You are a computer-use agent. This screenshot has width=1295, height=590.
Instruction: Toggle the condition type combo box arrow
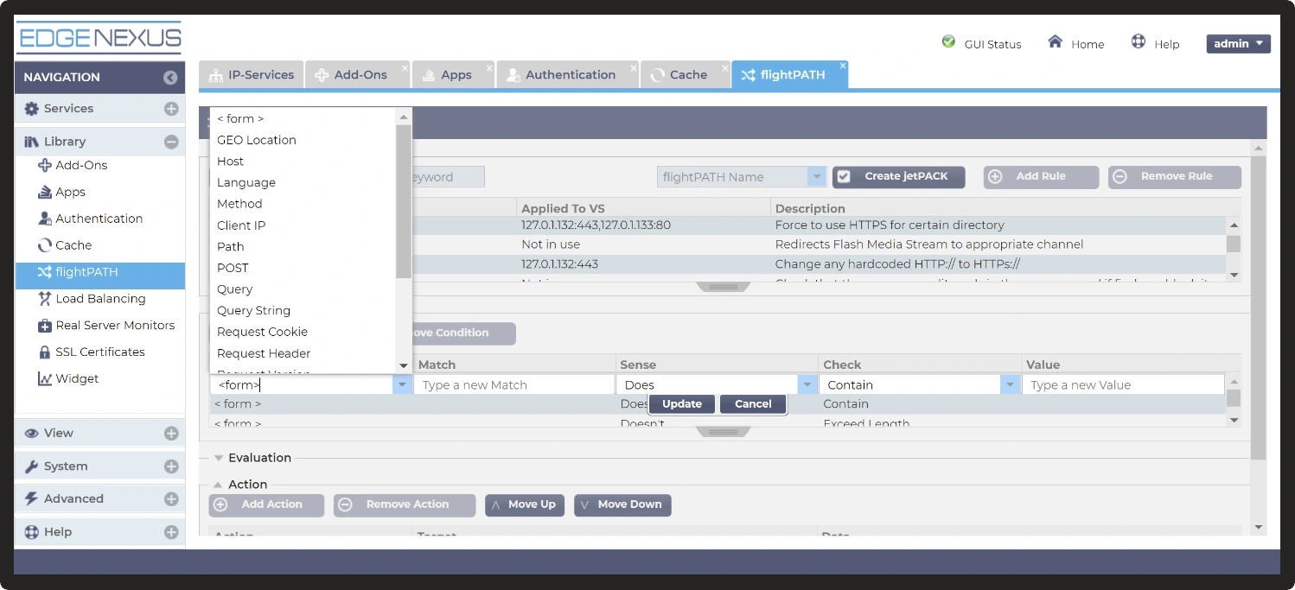pos(402,385)
